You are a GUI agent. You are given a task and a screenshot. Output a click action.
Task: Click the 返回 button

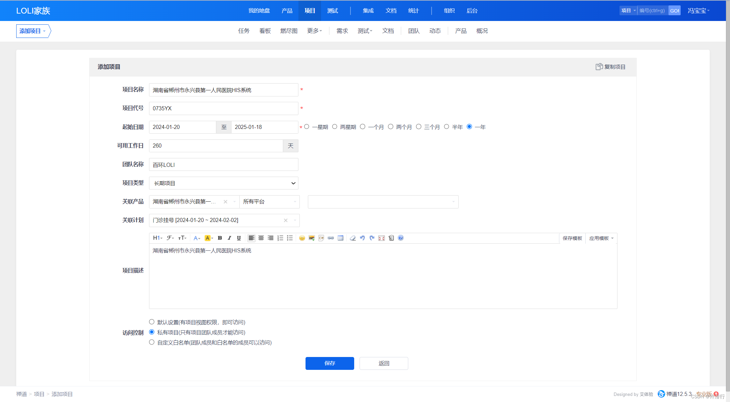point(384,363)
